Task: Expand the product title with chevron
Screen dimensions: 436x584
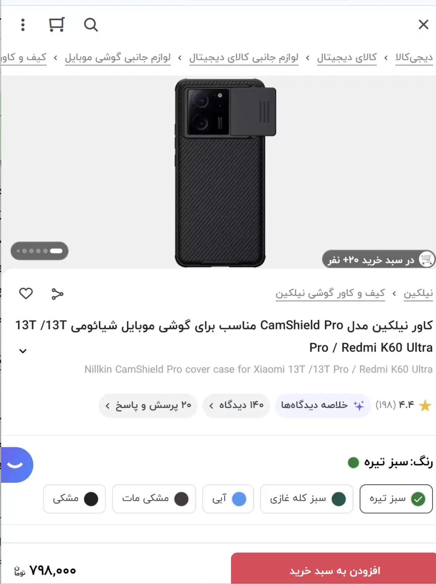Action: pyautogui.click(x=23, y=351)
